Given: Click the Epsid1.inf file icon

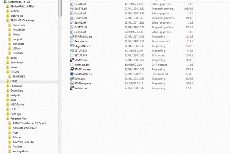Looking at the screenshot, I should (72, 4).
